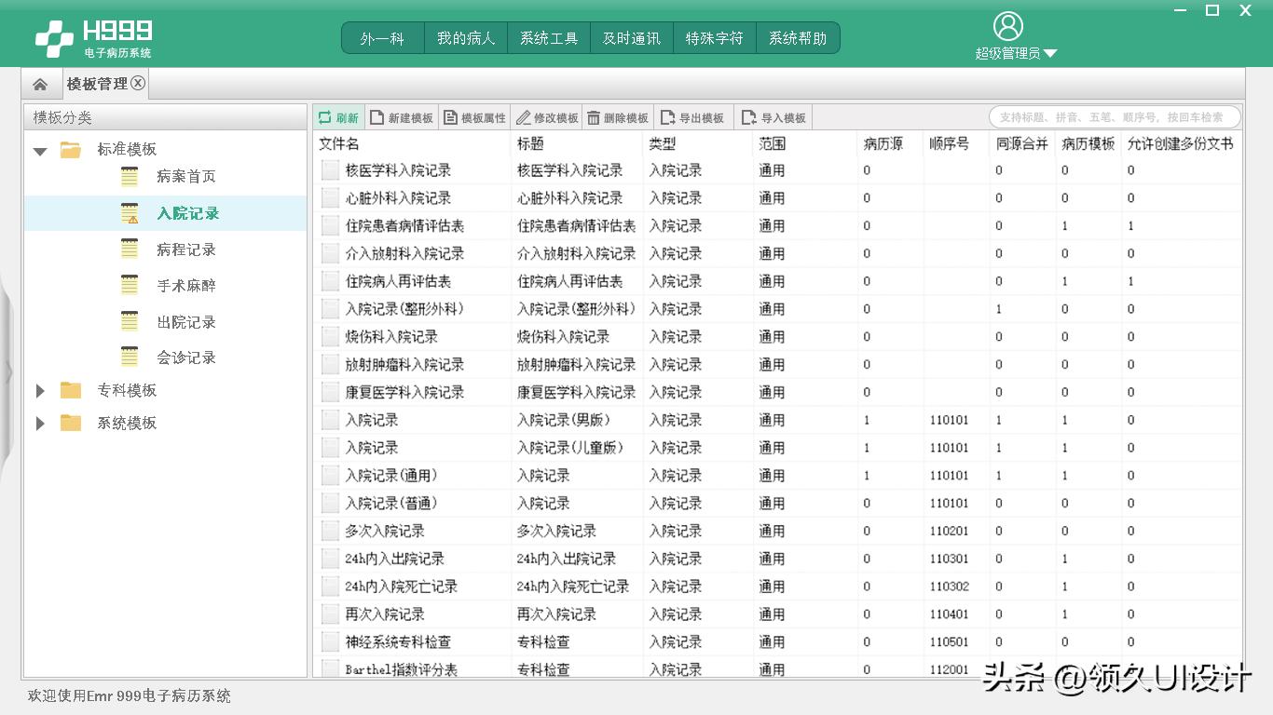
Task: Click the delete template (删除模板) trash icon
Action: coord(594,118)
